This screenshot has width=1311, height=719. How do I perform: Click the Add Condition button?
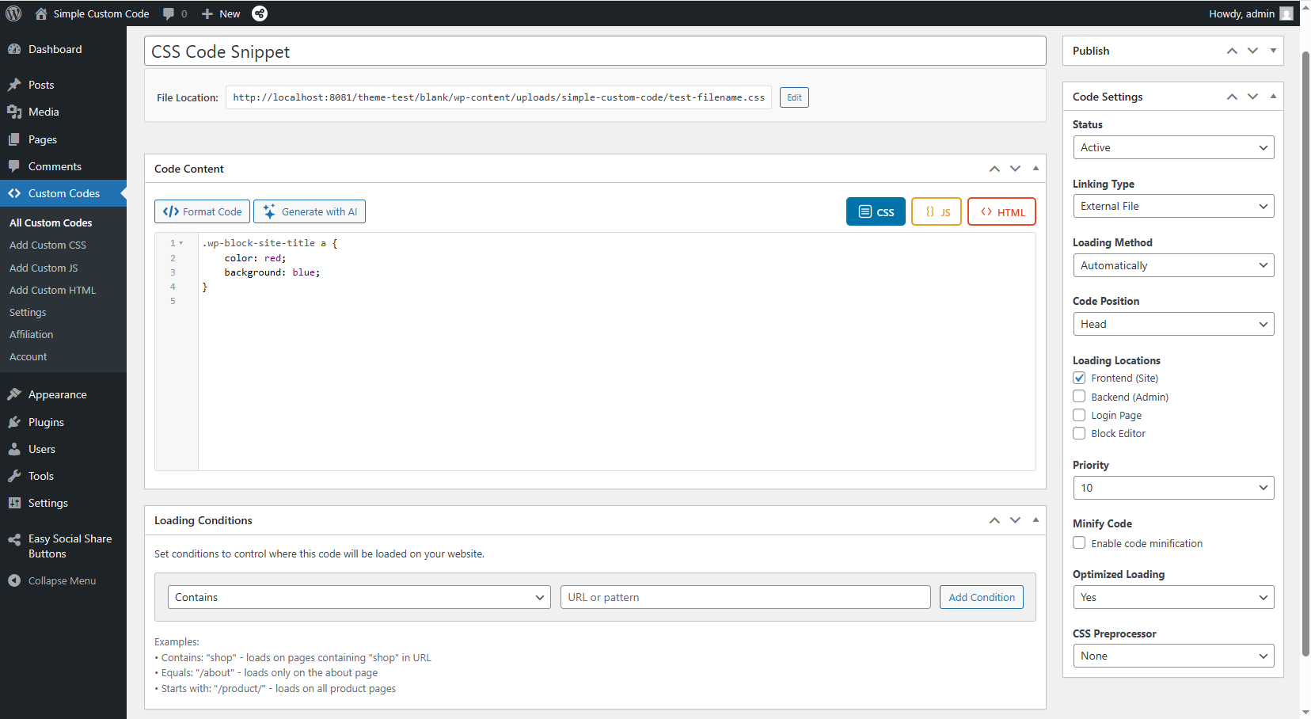coord(981,597)
